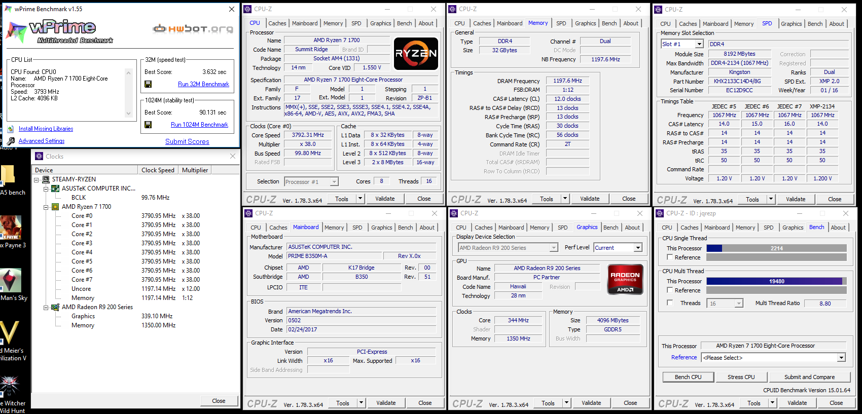Click the floppy disk icon beside Run 32M Benchmark
This screenshot has height=414, width=862.
tap(148, 84)
